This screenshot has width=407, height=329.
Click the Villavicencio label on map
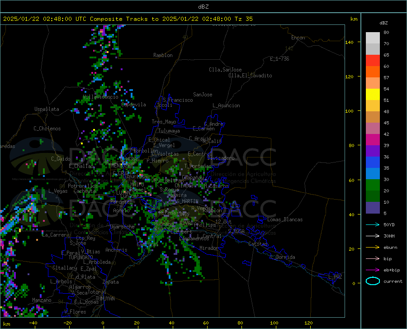[100, 97]
